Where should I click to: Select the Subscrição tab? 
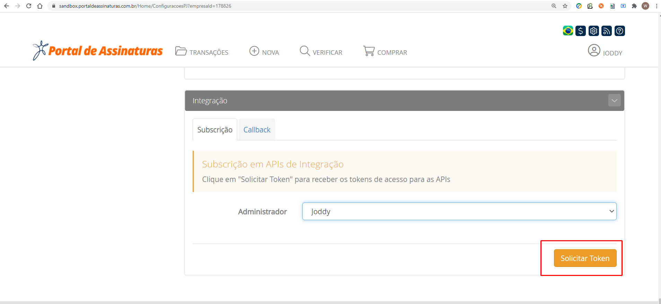215,130
